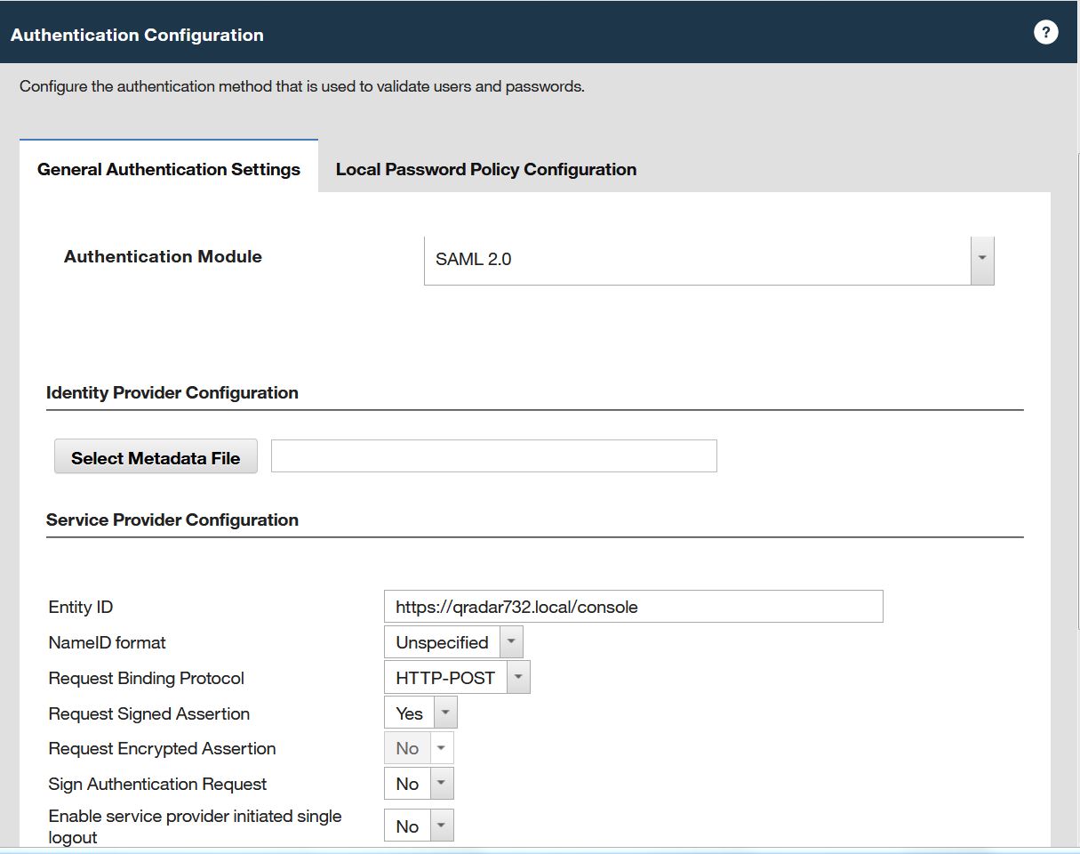Change the Request Signed Assertion dropdown
Viewport: 1080px width, 854px height.
tap(421, 713)
